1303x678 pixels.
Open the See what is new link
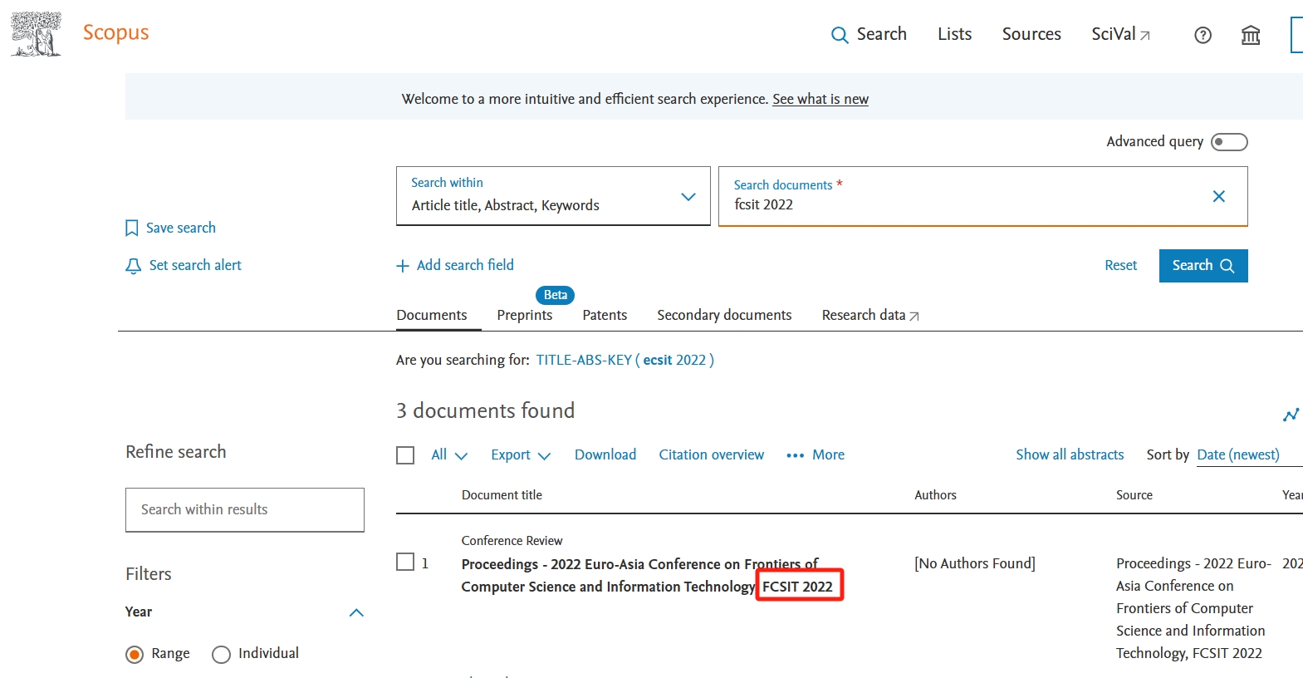(x=820, y=99)
